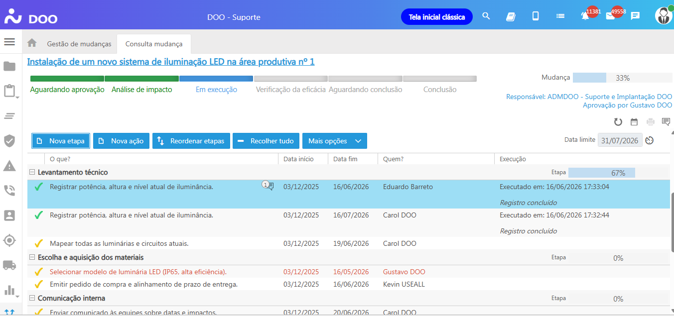Image resolution: width=674 pixels, height=316 pixels.
Task: Open the contact card module in sidebar
Action: click(x=9, y=215)
